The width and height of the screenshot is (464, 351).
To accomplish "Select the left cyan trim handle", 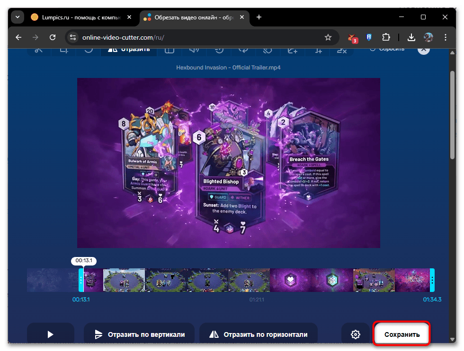I will (81, 280).
